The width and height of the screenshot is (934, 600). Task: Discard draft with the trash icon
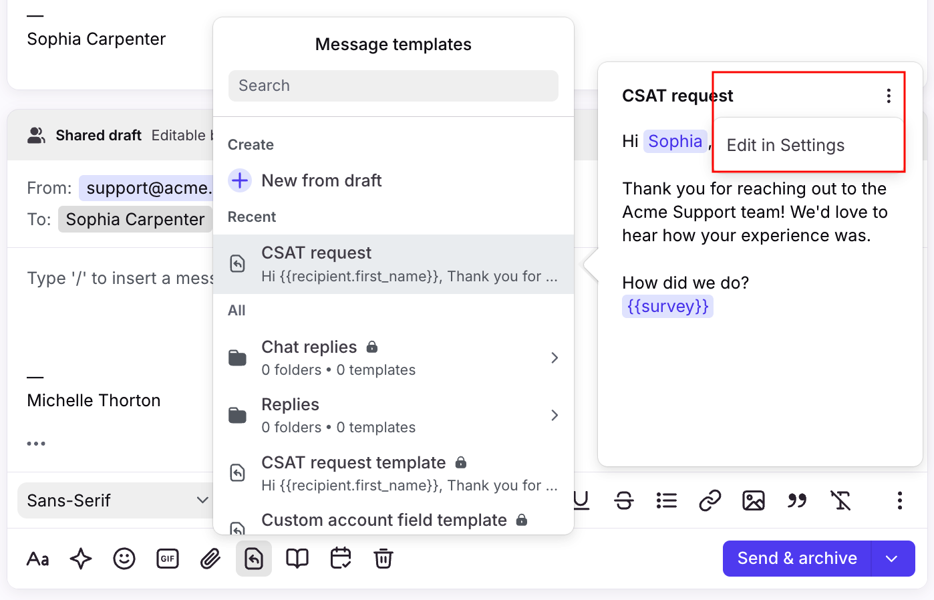pyautogui.click(x=383, y=559)
